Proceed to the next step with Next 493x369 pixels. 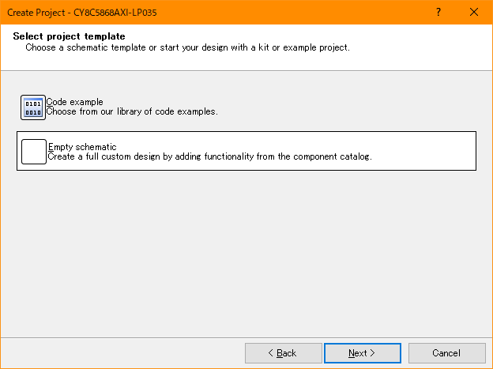tap(363, 353)
